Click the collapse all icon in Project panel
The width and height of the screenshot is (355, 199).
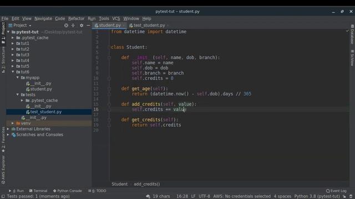pos(73,25)
